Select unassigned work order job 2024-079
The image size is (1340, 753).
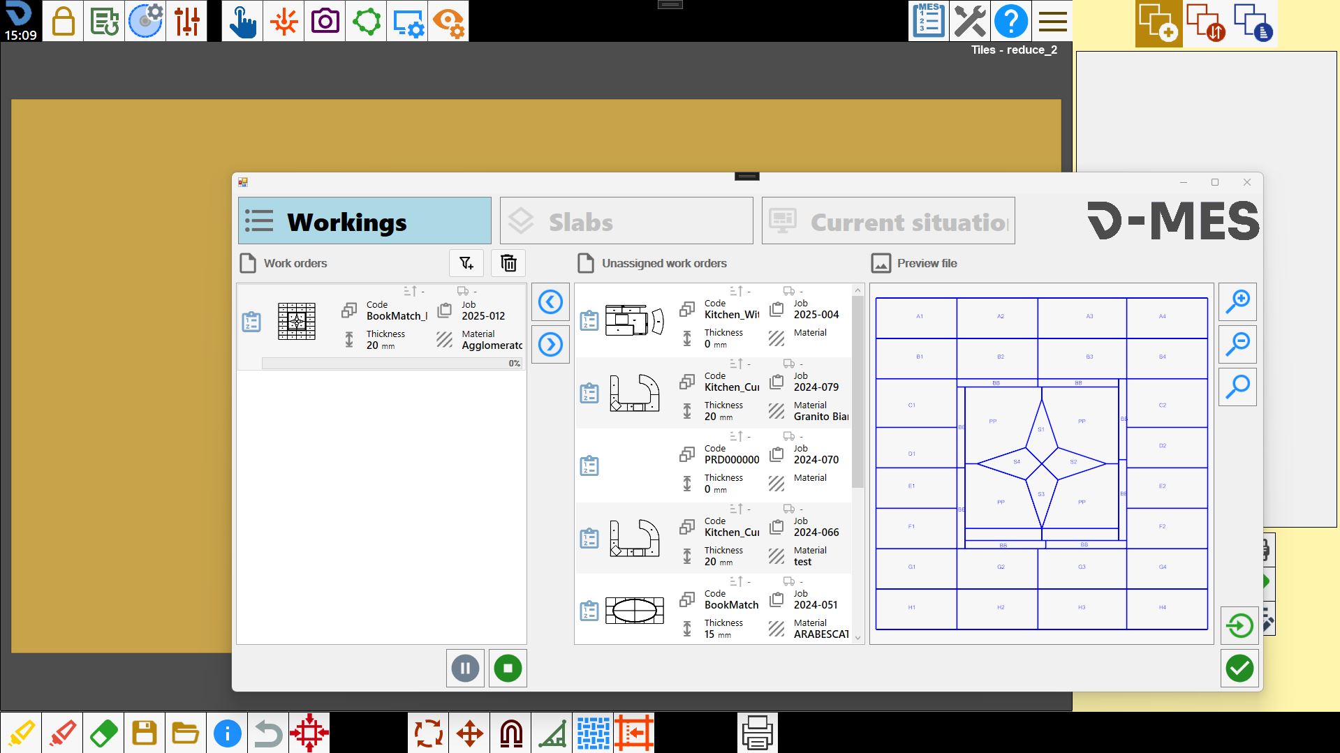pyautogui.click(x=713, y=393)
